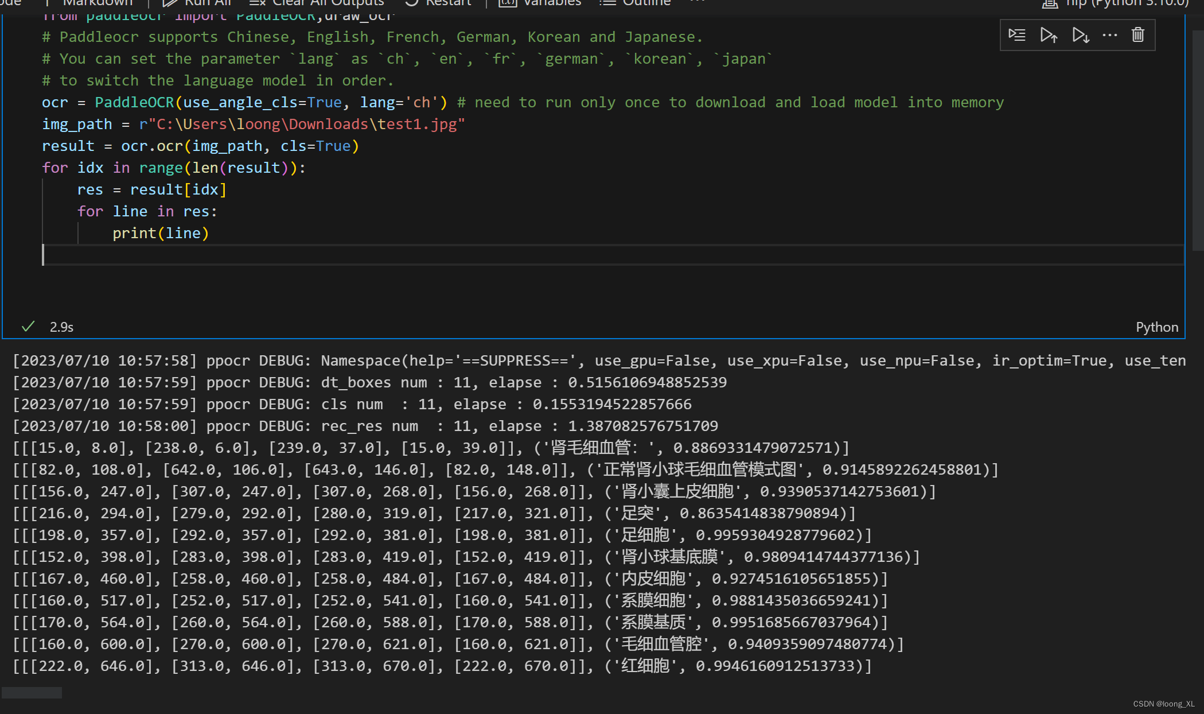Click the img_path assignment line
The image size is (1204, 714).
(252, 124)
